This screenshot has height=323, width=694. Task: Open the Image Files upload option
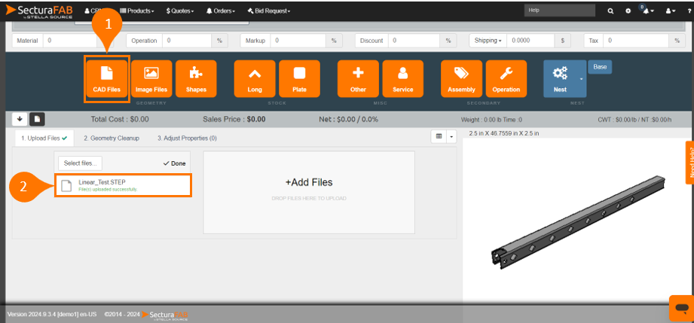pyautogui.click(x=151, y=80)
